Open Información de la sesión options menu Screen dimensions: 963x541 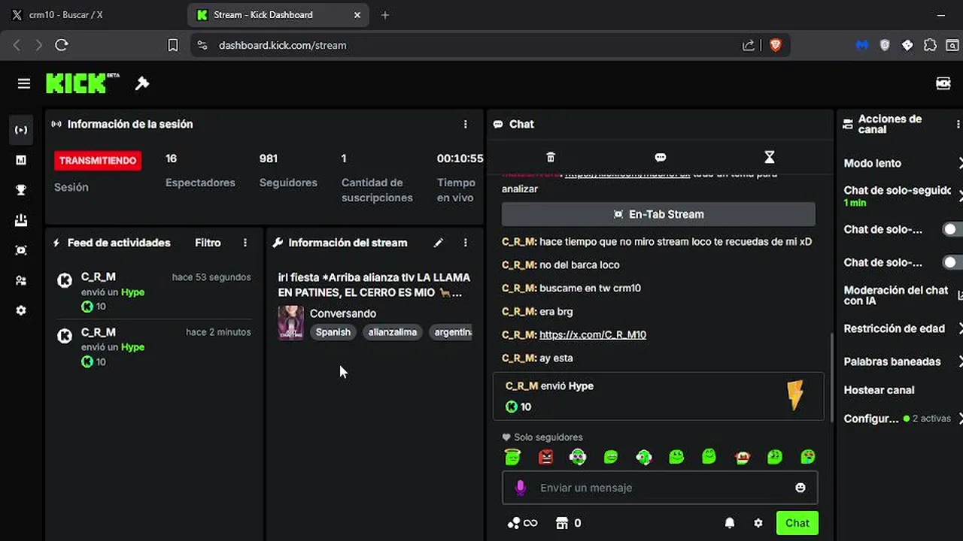[465, 124]
